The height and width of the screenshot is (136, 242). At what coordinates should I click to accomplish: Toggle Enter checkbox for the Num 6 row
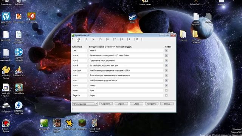(166, 65)
